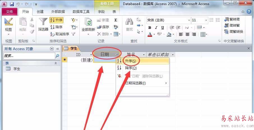254x130 pixels.
Task: Open the advanced filter options dropdown
Action: (74, 27)
